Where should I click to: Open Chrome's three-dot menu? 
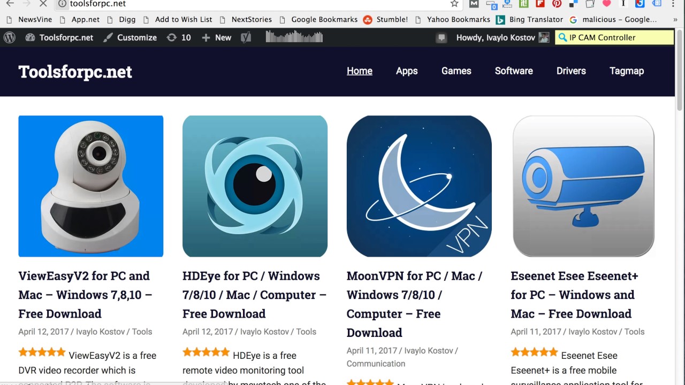click(x=674, y=4)
